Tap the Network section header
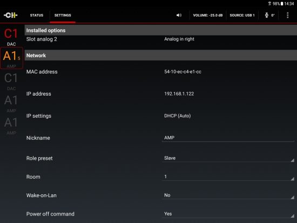297x223 pixels. tap(160, 55)
